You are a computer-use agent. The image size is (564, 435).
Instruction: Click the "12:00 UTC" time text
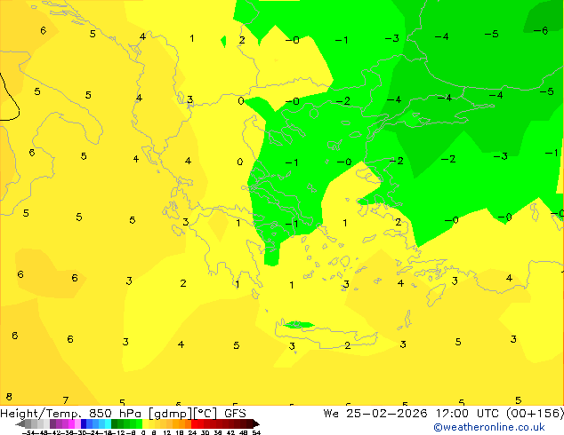[x=467, y=414]
